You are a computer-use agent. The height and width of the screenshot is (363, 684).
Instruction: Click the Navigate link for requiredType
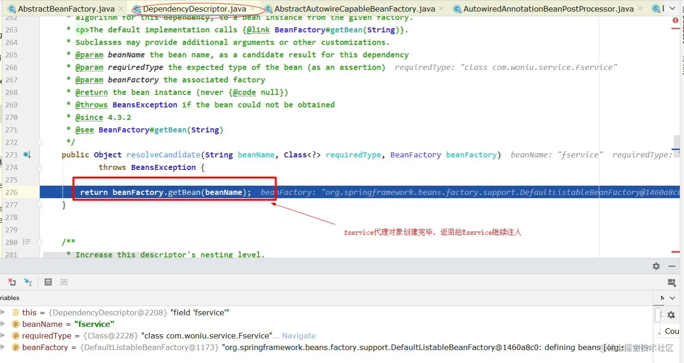[x=299, y=336]
